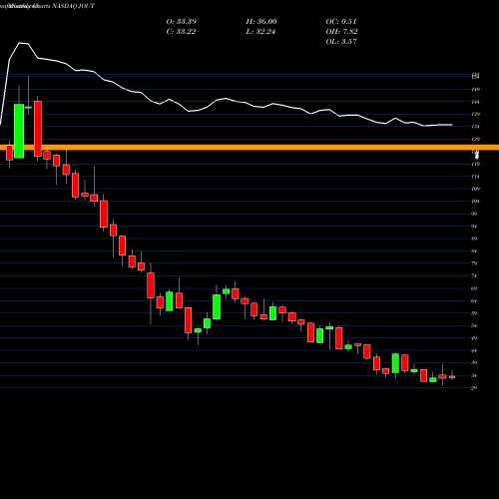Select the close value C: 33.22

click(x=181, y=32)
